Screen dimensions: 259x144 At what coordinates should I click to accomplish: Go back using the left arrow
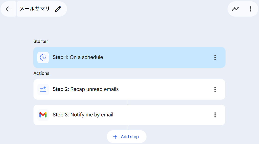[x=8, y=9]
